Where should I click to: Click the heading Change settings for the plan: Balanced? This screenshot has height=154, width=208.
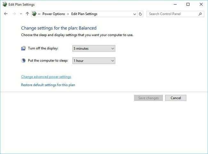click(x=59, y=28)
